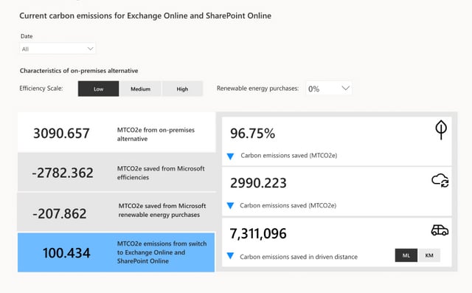This screenshot has height=293, width=472.
Task: Click 'MTCO2e saved from Microsoft renewable energy purchases'
Action: tap(162, 210)
